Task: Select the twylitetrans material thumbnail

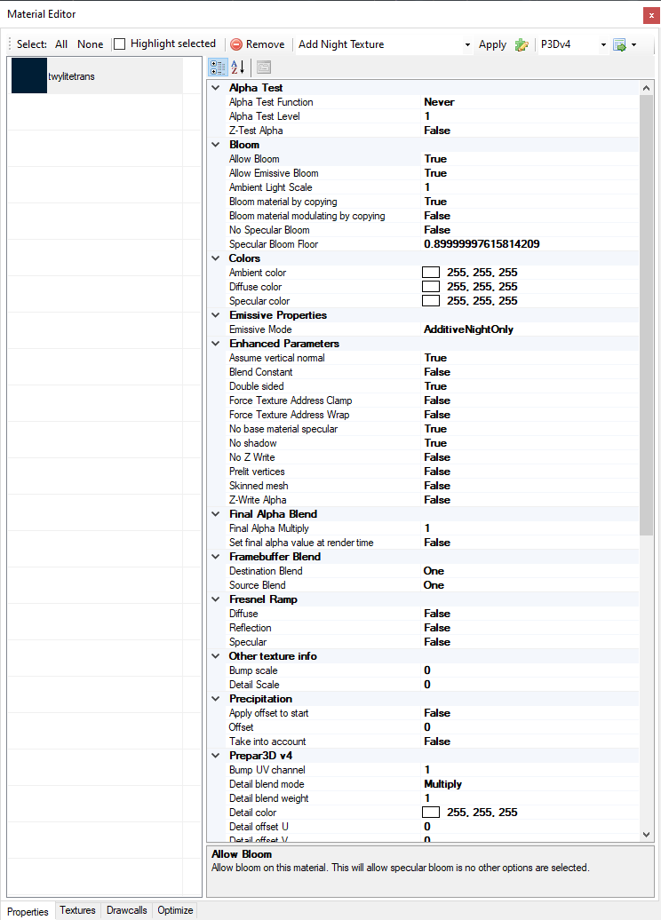Action: coord(29,76)
